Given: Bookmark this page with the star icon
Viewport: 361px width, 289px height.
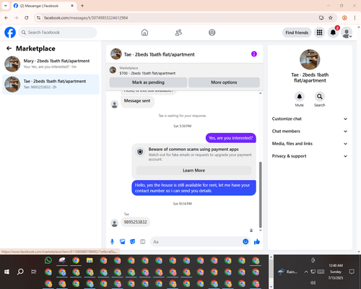Looking at the screenshot, I should pos(331,18).
